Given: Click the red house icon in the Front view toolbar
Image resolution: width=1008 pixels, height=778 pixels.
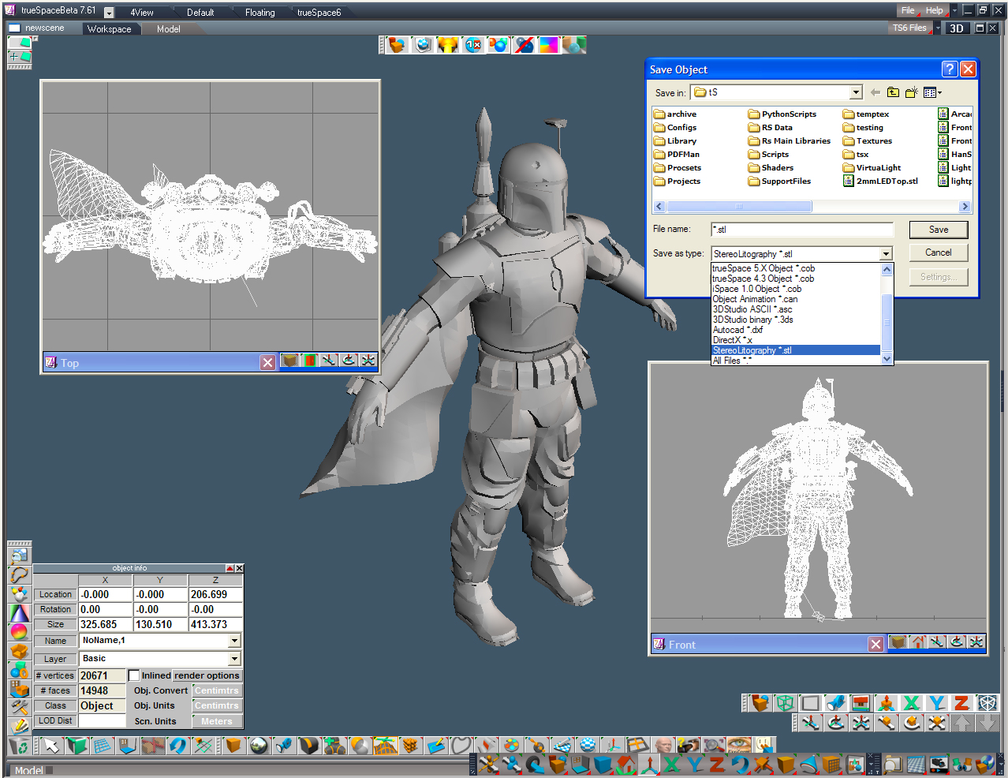Looking at the screenshot, I should 917,642.
